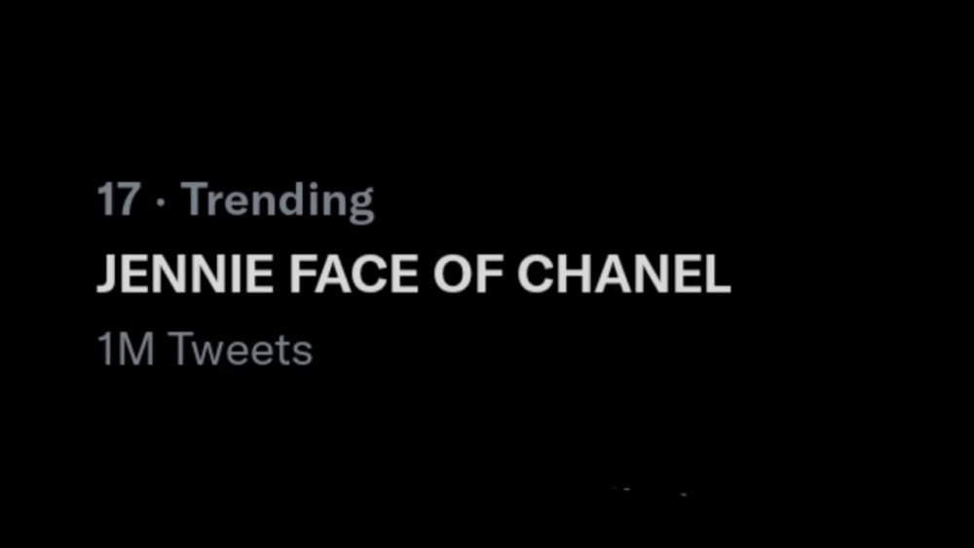Click the word CHANEL in the trend title
Image resolution: width=974 pixels, height=548 pixels.
(x=624, y=274)
